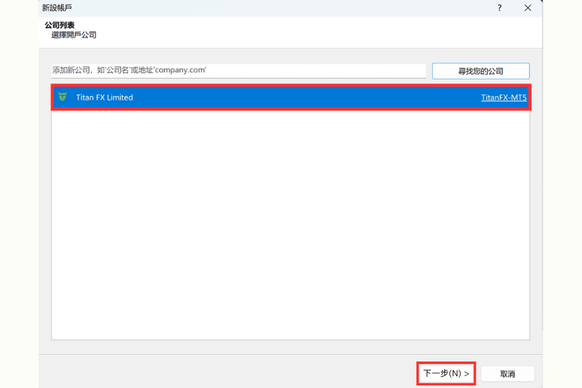Click the empty broker list area
582x388 pixels.
[291, 226]
